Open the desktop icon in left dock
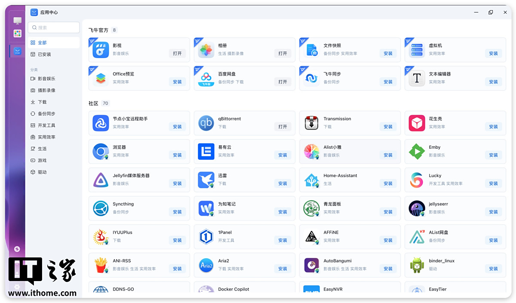 click(x=17, y=21)
